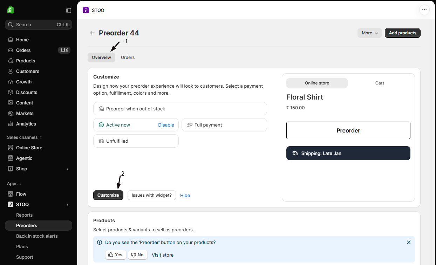The width and height of the screenshot is (436, 265).
Task: Click the Full payment option
Action: (224, 125)
